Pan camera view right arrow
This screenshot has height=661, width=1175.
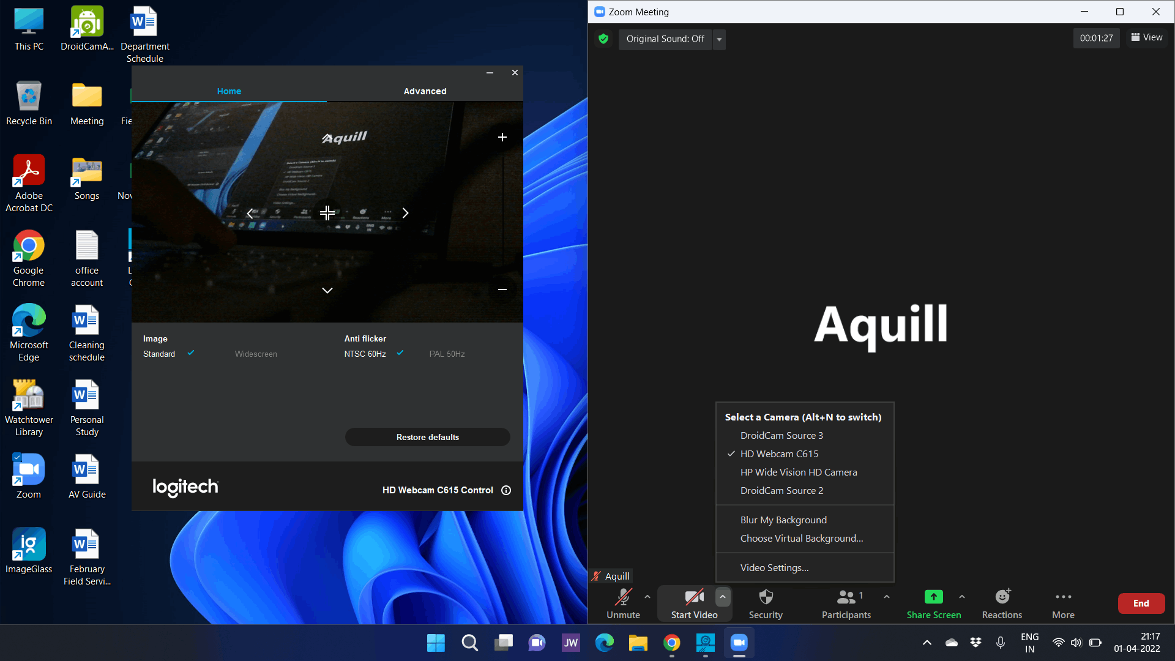click(x=405, y=213)
